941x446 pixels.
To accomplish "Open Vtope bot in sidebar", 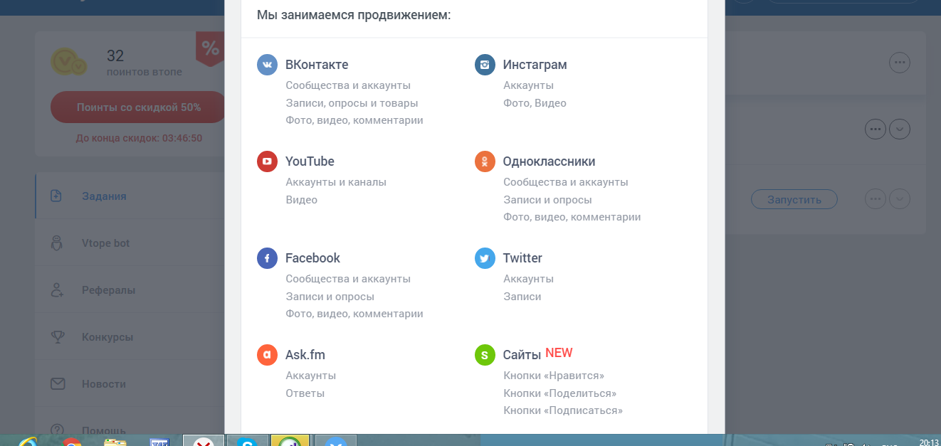I will [130, 243].
